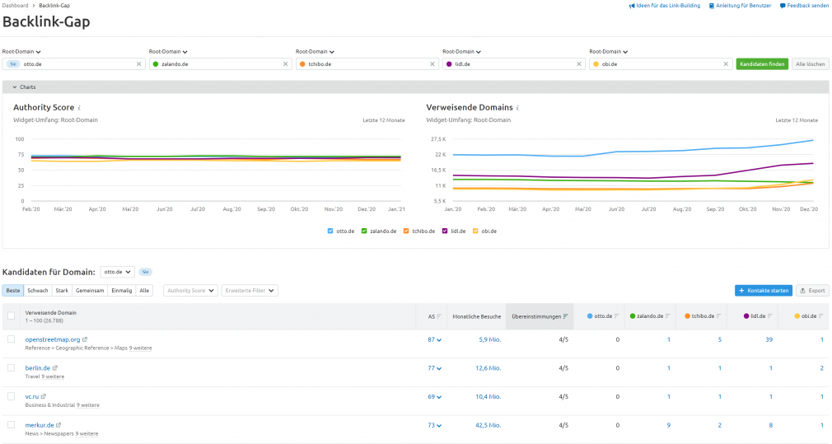Switch to the Schwach tab
This screenshot has width=832, height=444.
(x=38, y=291)
